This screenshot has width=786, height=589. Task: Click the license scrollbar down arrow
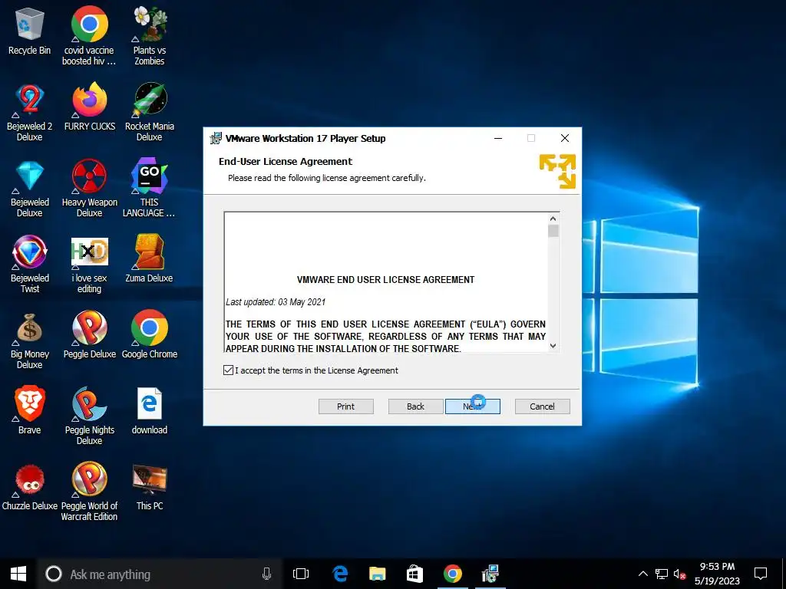tap(553, 346)
